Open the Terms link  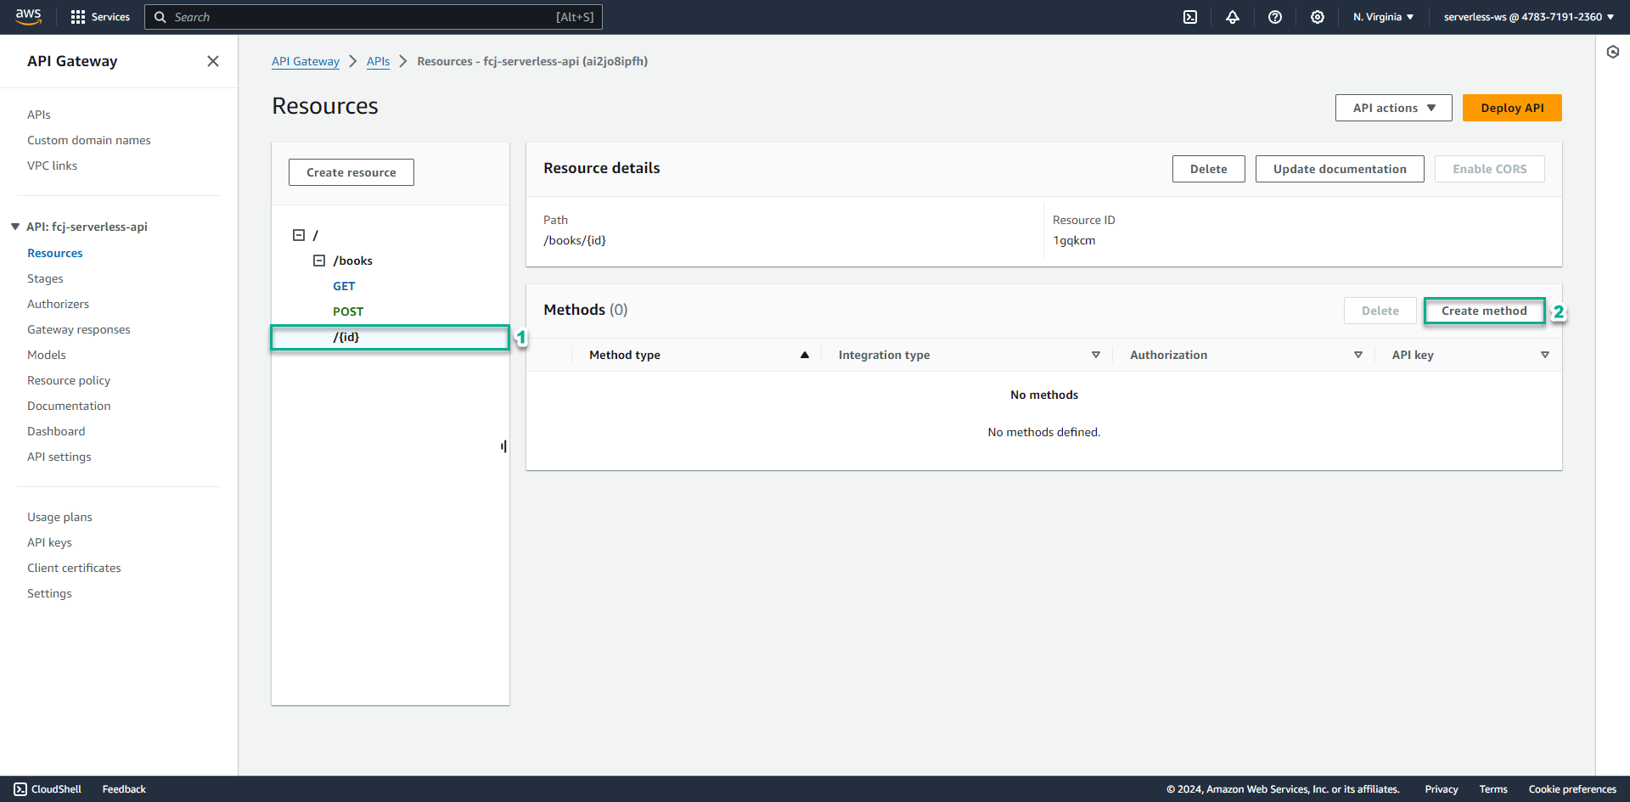coord(1493,789)
